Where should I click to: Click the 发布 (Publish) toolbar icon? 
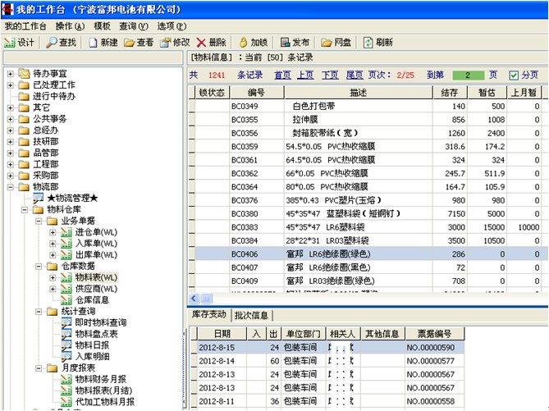click(x=285, y=42)
